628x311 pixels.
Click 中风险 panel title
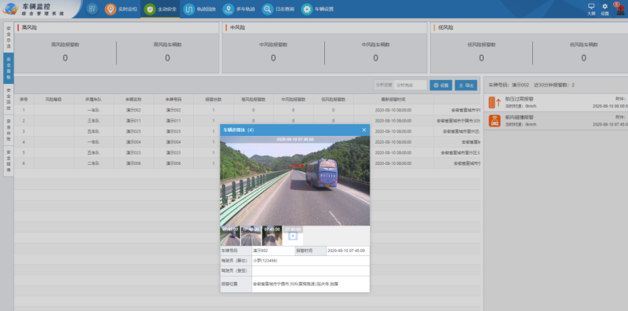coord(238,27)
